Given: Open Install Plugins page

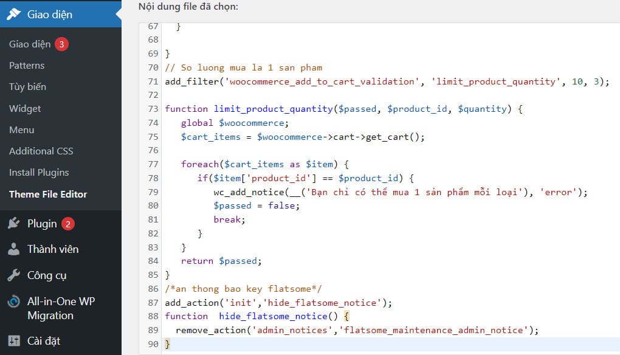Looking at the screenshot, I should 39,173.
